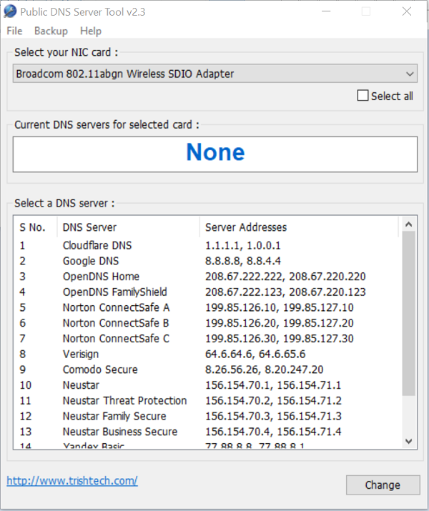The height and width of the screenshot is (511, 429).
Task: Expand the NIC card dropdown
Action: 410,74
